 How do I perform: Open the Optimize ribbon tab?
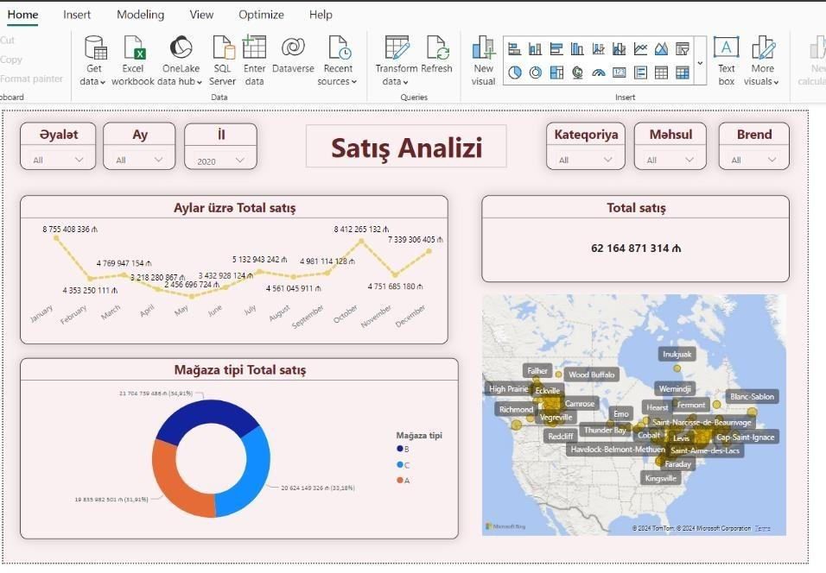(x=261, y=15)
